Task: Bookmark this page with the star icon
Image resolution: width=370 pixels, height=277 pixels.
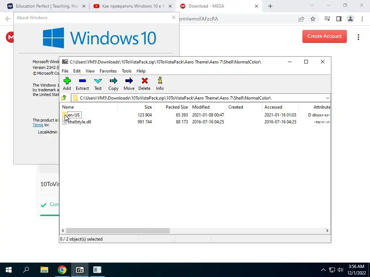Action: 313,19
